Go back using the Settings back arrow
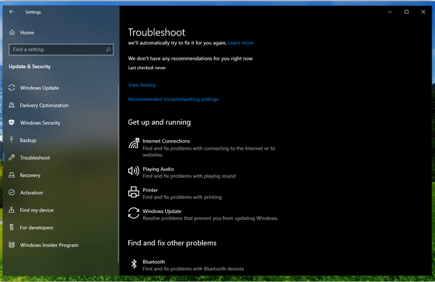435x282 pixels. tap(12, 12)
